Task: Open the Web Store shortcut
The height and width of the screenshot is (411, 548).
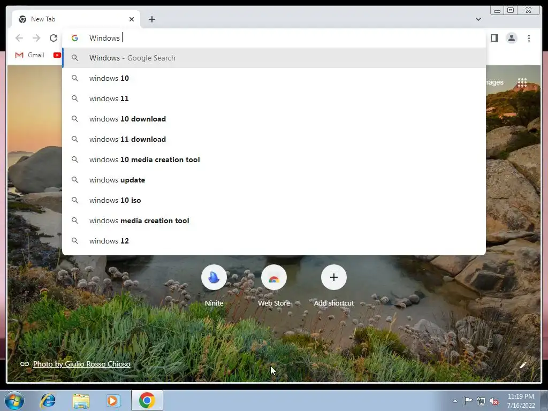Action: (x=274, y=286)
